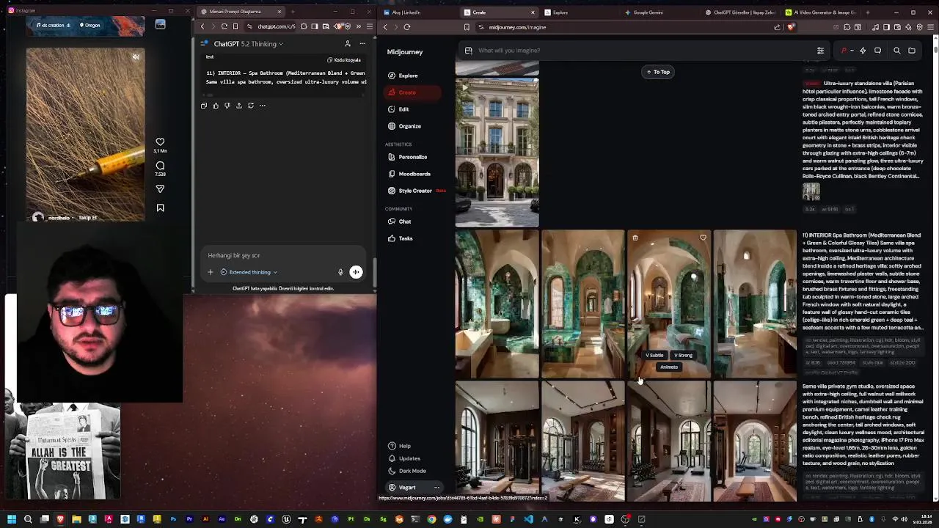Viewport: 939px width, 528px height.
Task: Give thumbs up to ChatGPT response
Action: 216,106
